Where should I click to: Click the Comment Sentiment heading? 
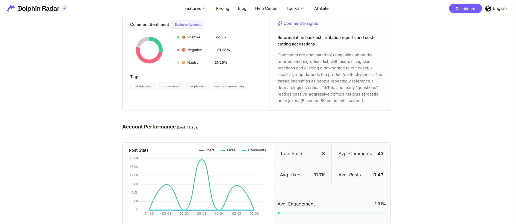[149, 24]
